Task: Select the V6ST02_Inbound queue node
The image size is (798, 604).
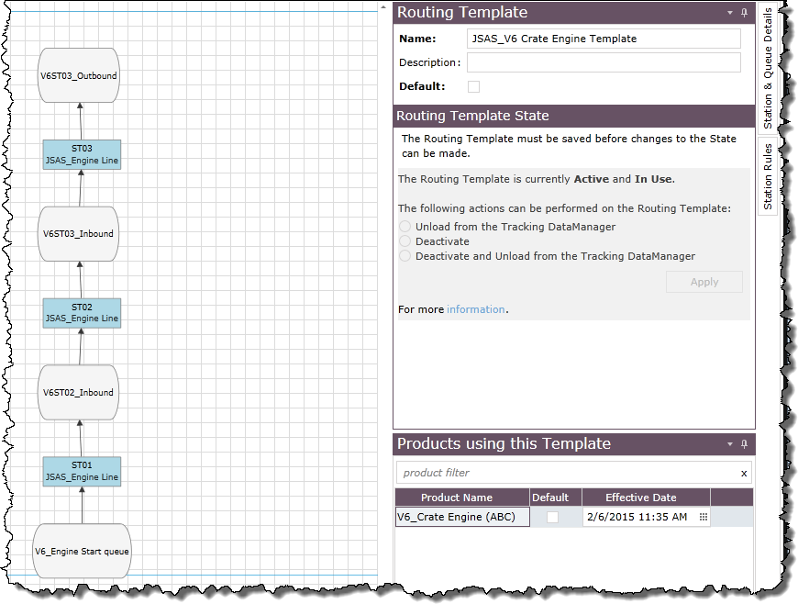Action: point(78,392)
